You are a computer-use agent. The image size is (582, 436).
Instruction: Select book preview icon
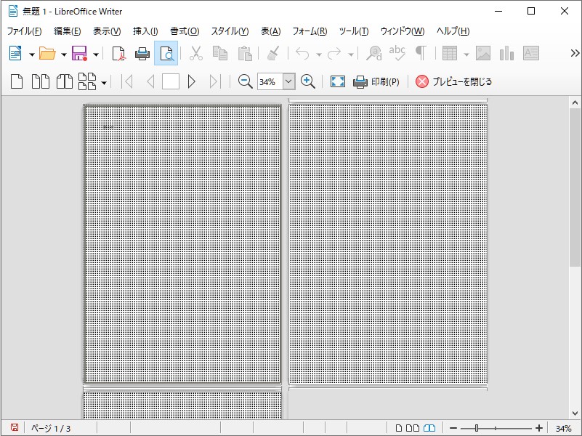[65, 81]
